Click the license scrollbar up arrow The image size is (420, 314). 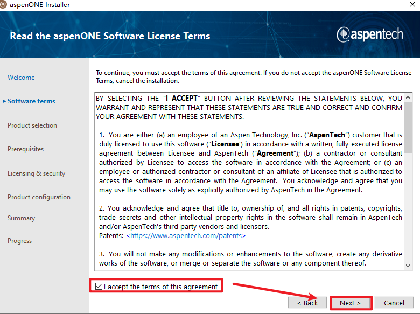click(x=408, y=97)
